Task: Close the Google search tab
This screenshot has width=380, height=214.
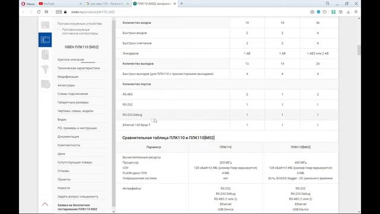Action: [x=128, y=4]
